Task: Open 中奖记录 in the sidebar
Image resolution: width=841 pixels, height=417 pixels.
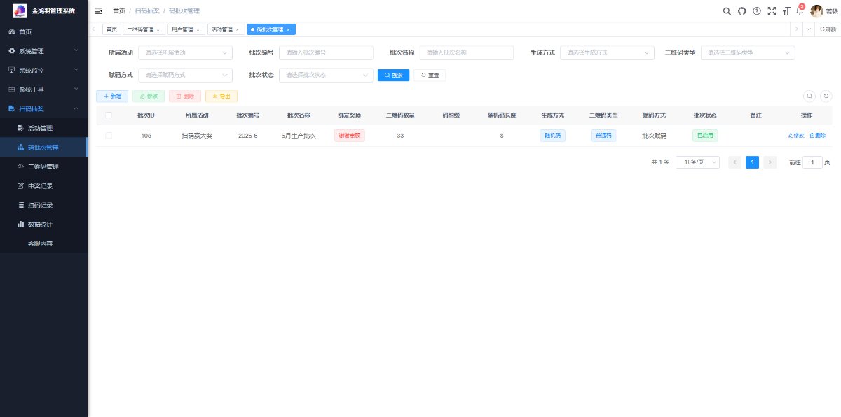Action: (43, 186)
